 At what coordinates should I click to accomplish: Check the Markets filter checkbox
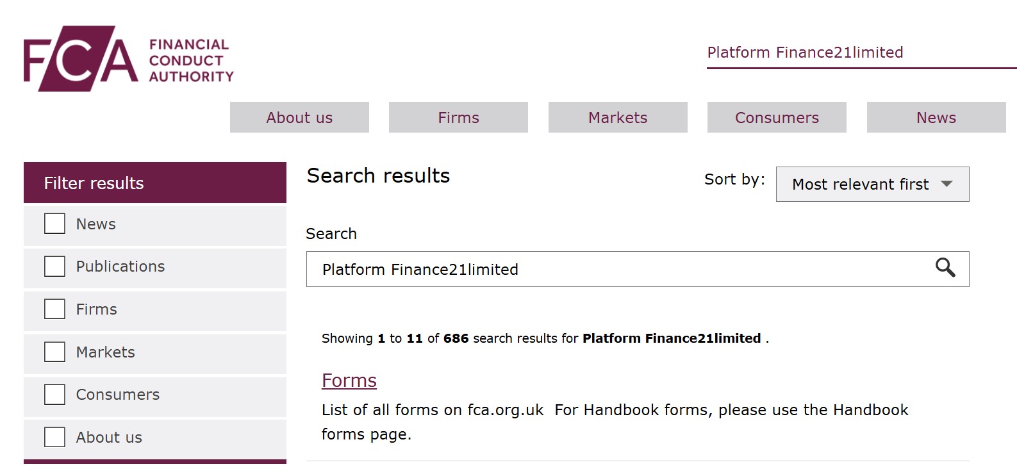click(x=54, y=352)
